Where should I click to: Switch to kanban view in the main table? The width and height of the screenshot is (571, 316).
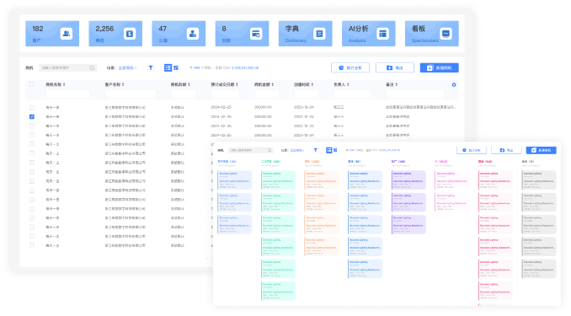tap(176, 67)
